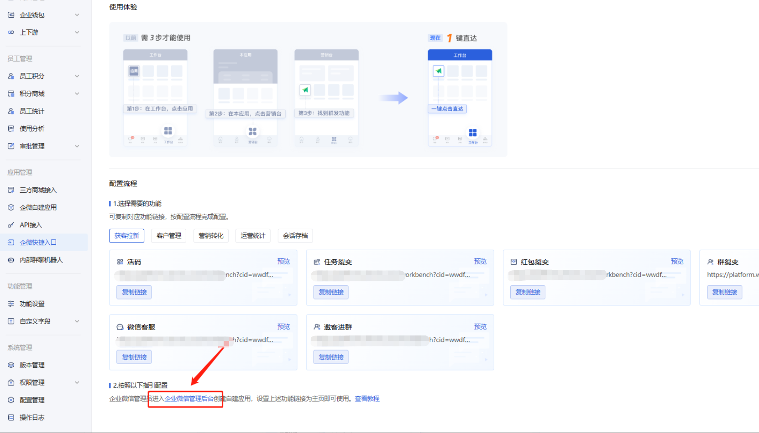Open the 查看教程 tutorial link

coord(367,399)
